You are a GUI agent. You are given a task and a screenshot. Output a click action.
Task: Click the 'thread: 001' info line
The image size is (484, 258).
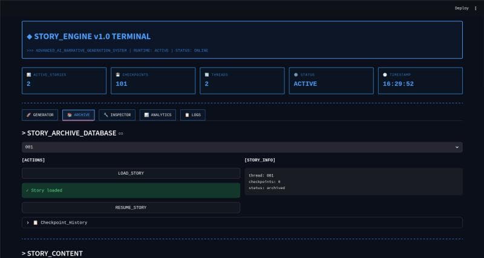[x=261, y=175]
